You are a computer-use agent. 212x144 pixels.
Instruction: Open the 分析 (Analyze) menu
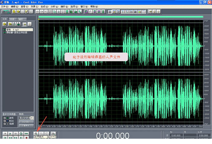[x=54, y=7]
